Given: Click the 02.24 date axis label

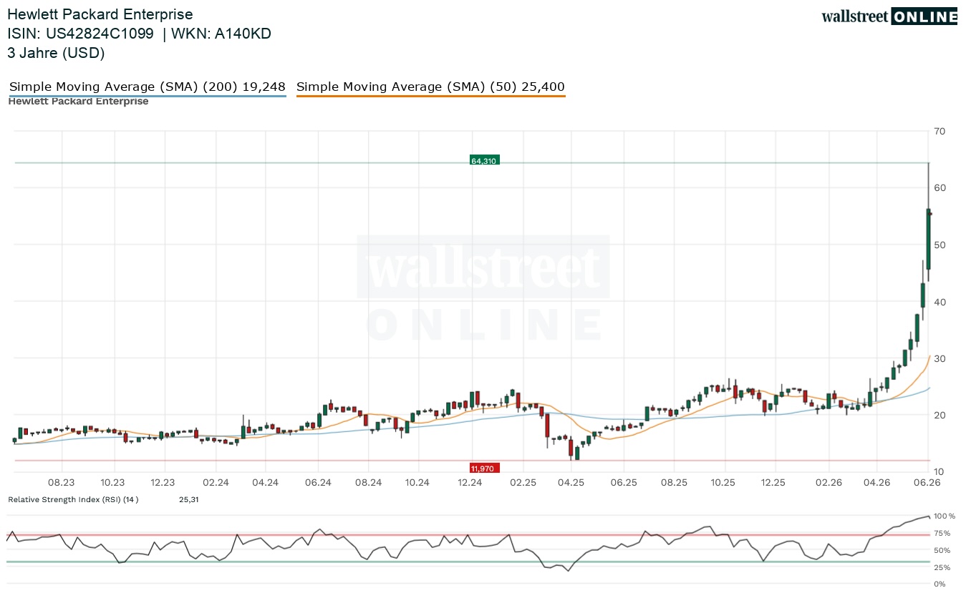Looking at the screenshot, I should coord(215,483).
